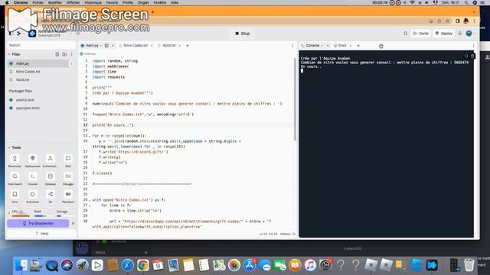
Task: Click the CPU usage bar
Action: pos(21,215)
